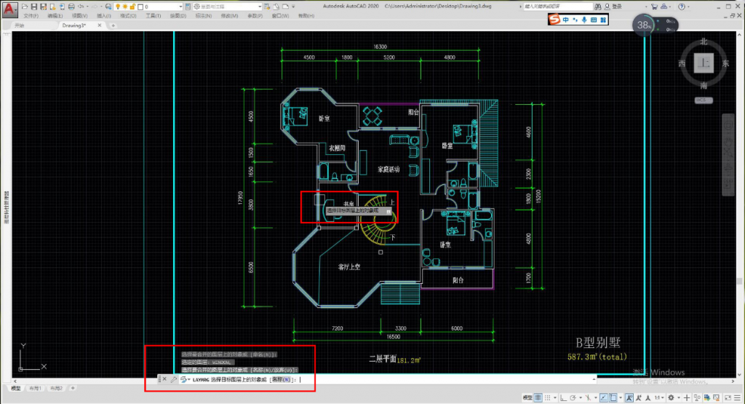This screenshot has width=745, height=404.
Task: Open the customization hamburger icon in status bar
Action: tap(737, 397)
